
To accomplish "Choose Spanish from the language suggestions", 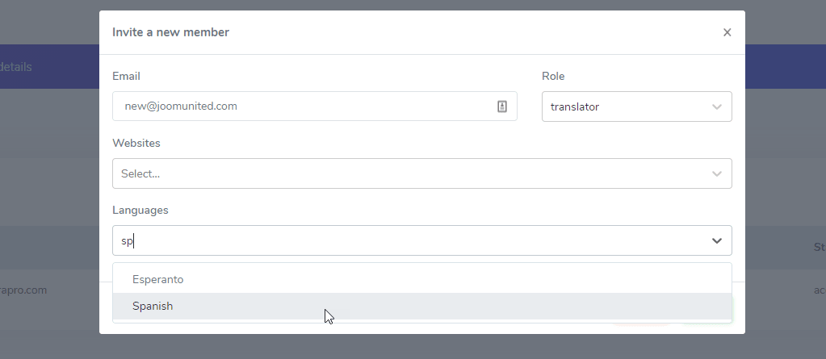I will coord(153,307).
